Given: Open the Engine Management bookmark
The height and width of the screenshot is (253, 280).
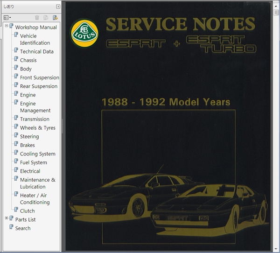Looking at the screenshot, I should coord(35,107).
